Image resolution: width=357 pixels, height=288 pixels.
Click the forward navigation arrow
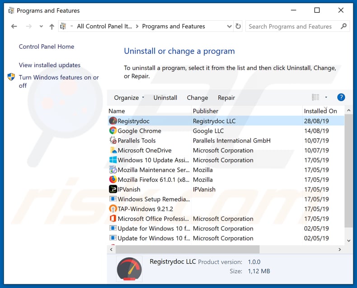point(28,26)
